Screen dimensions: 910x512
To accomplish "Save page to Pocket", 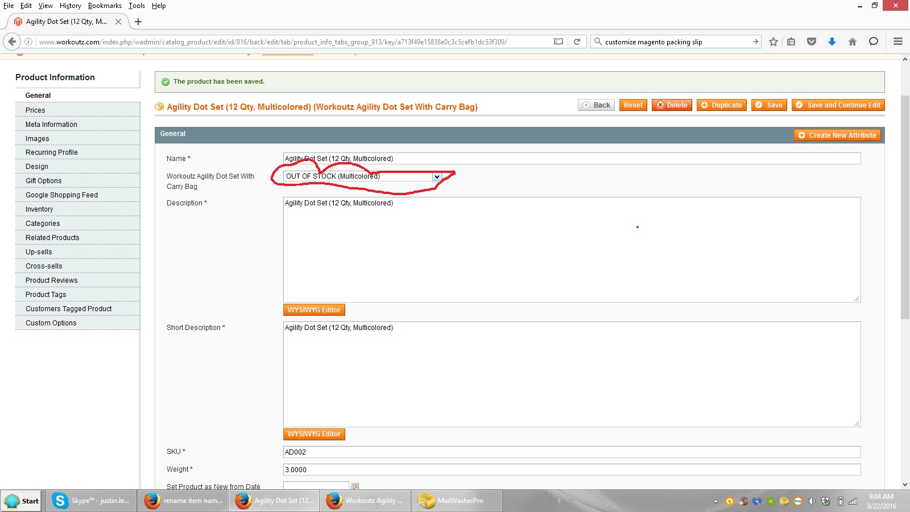I will point(812,42).
